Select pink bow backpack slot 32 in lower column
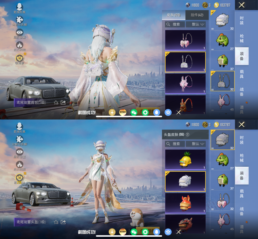The height and width of the screenshot is (239, 258). click(222, 201)
